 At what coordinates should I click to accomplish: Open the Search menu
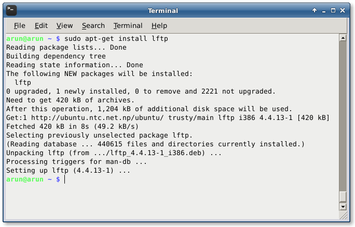coord(93,26)
